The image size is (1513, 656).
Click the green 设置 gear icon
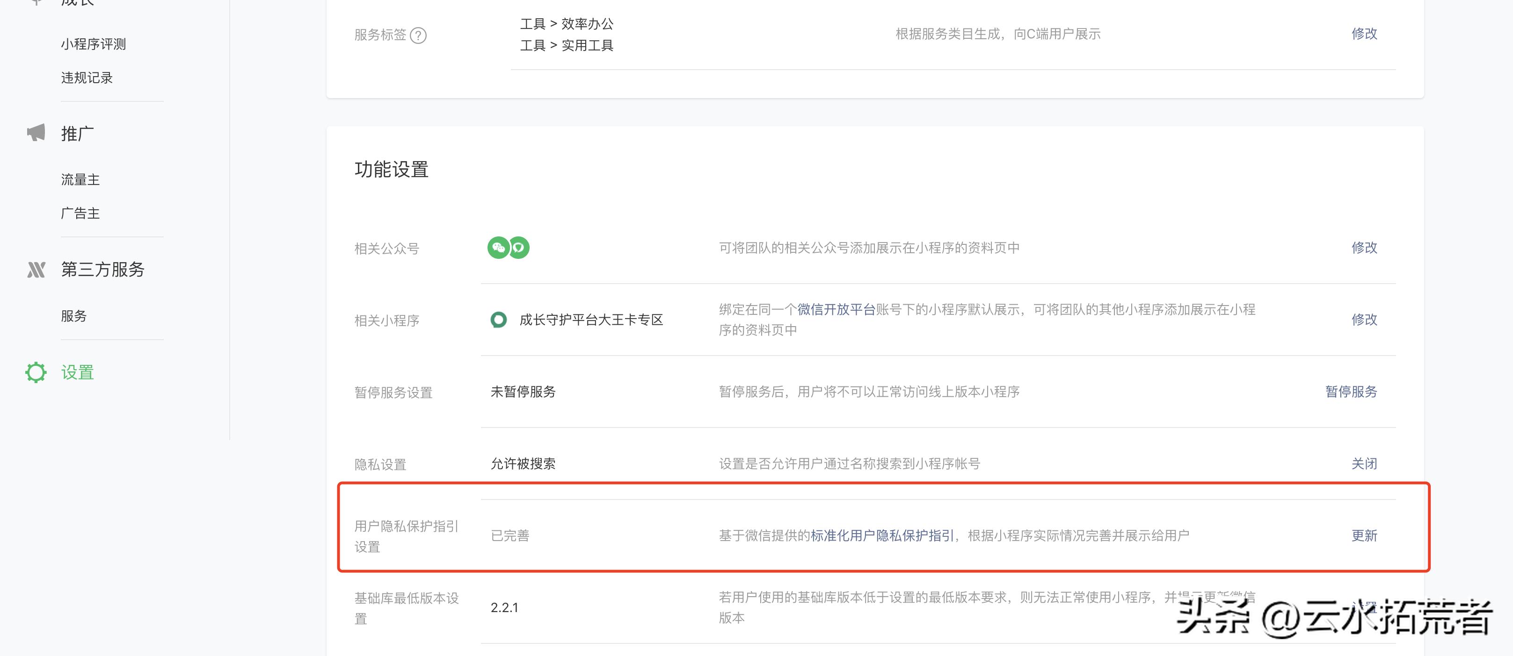(36, 372)
